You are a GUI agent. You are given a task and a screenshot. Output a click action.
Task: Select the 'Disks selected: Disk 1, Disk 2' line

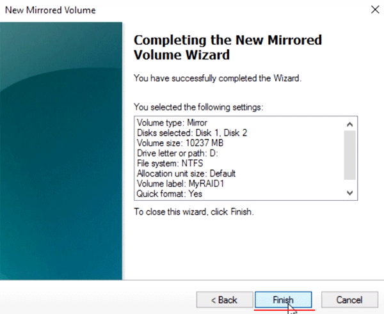(x=192, y=133)
